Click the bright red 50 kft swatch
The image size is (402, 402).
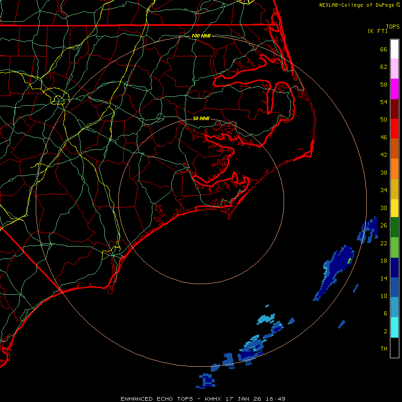[x=394, y=129]
